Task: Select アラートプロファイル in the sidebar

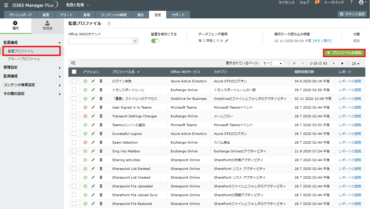Action: pos(24,59)
